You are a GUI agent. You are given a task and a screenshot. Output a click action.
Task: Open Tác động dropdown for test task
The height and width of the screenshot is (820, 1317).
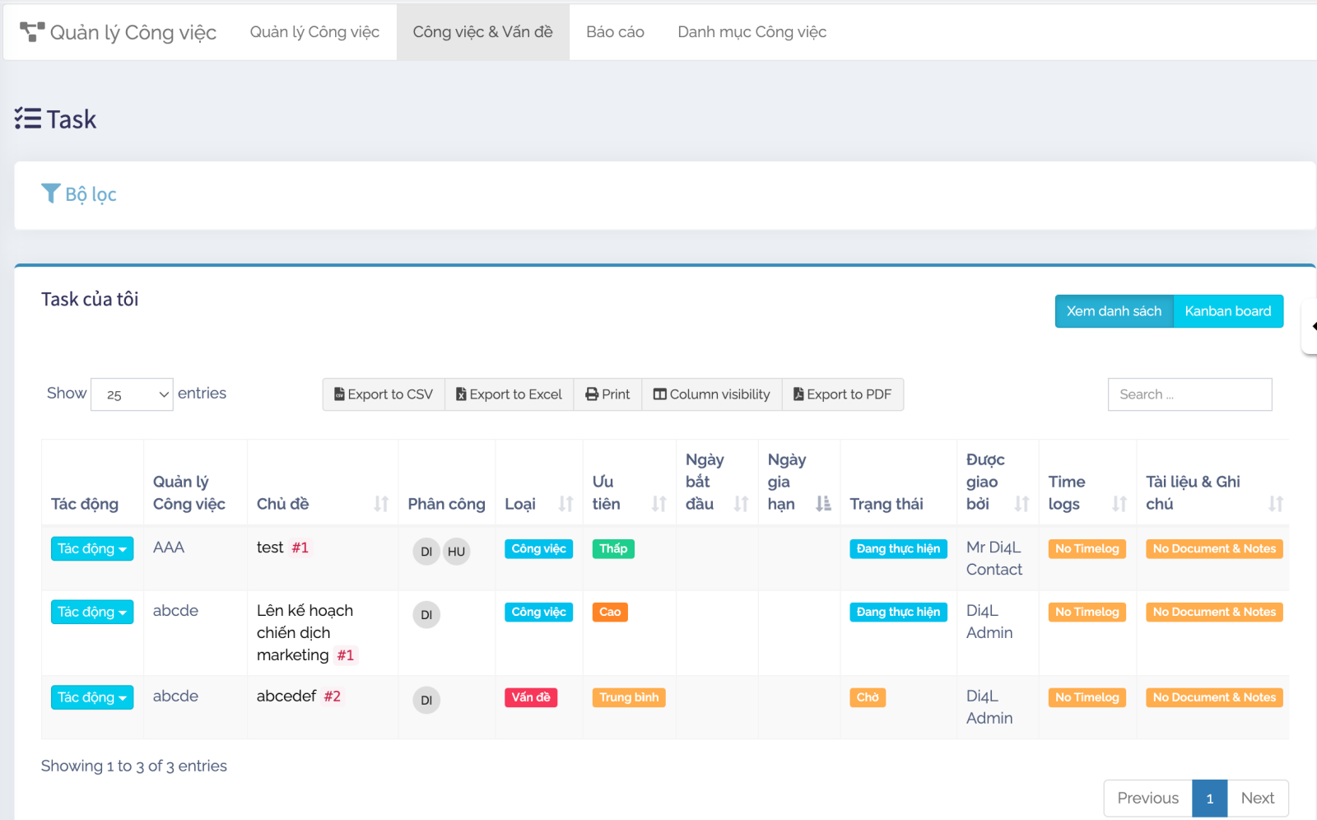pyautogui.click(x=91, y=549)
